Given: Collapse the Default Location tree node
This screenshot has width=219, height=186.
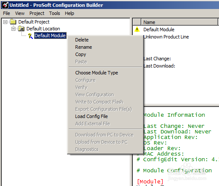Looking at the screenshot, I should click(13, 29).
